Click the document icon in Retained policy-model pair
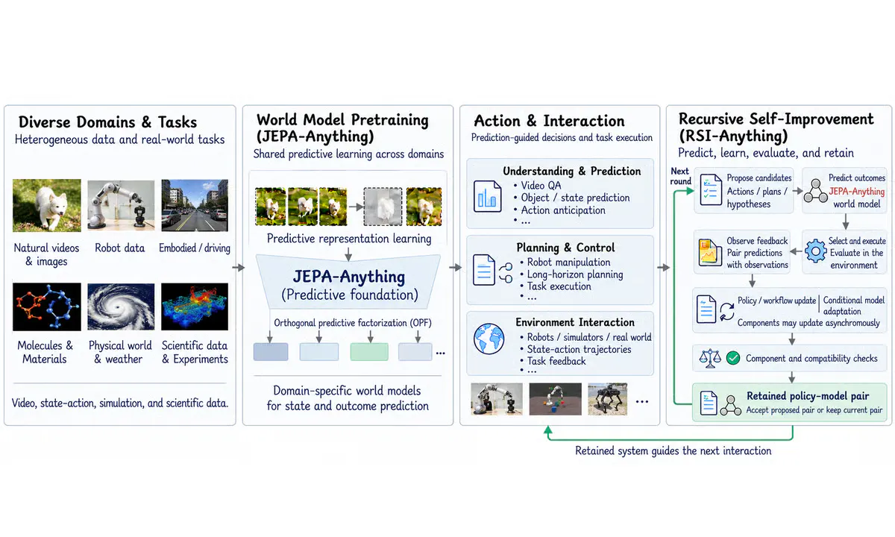The height and width of the screenshot is (537, 895). [708, 404]
